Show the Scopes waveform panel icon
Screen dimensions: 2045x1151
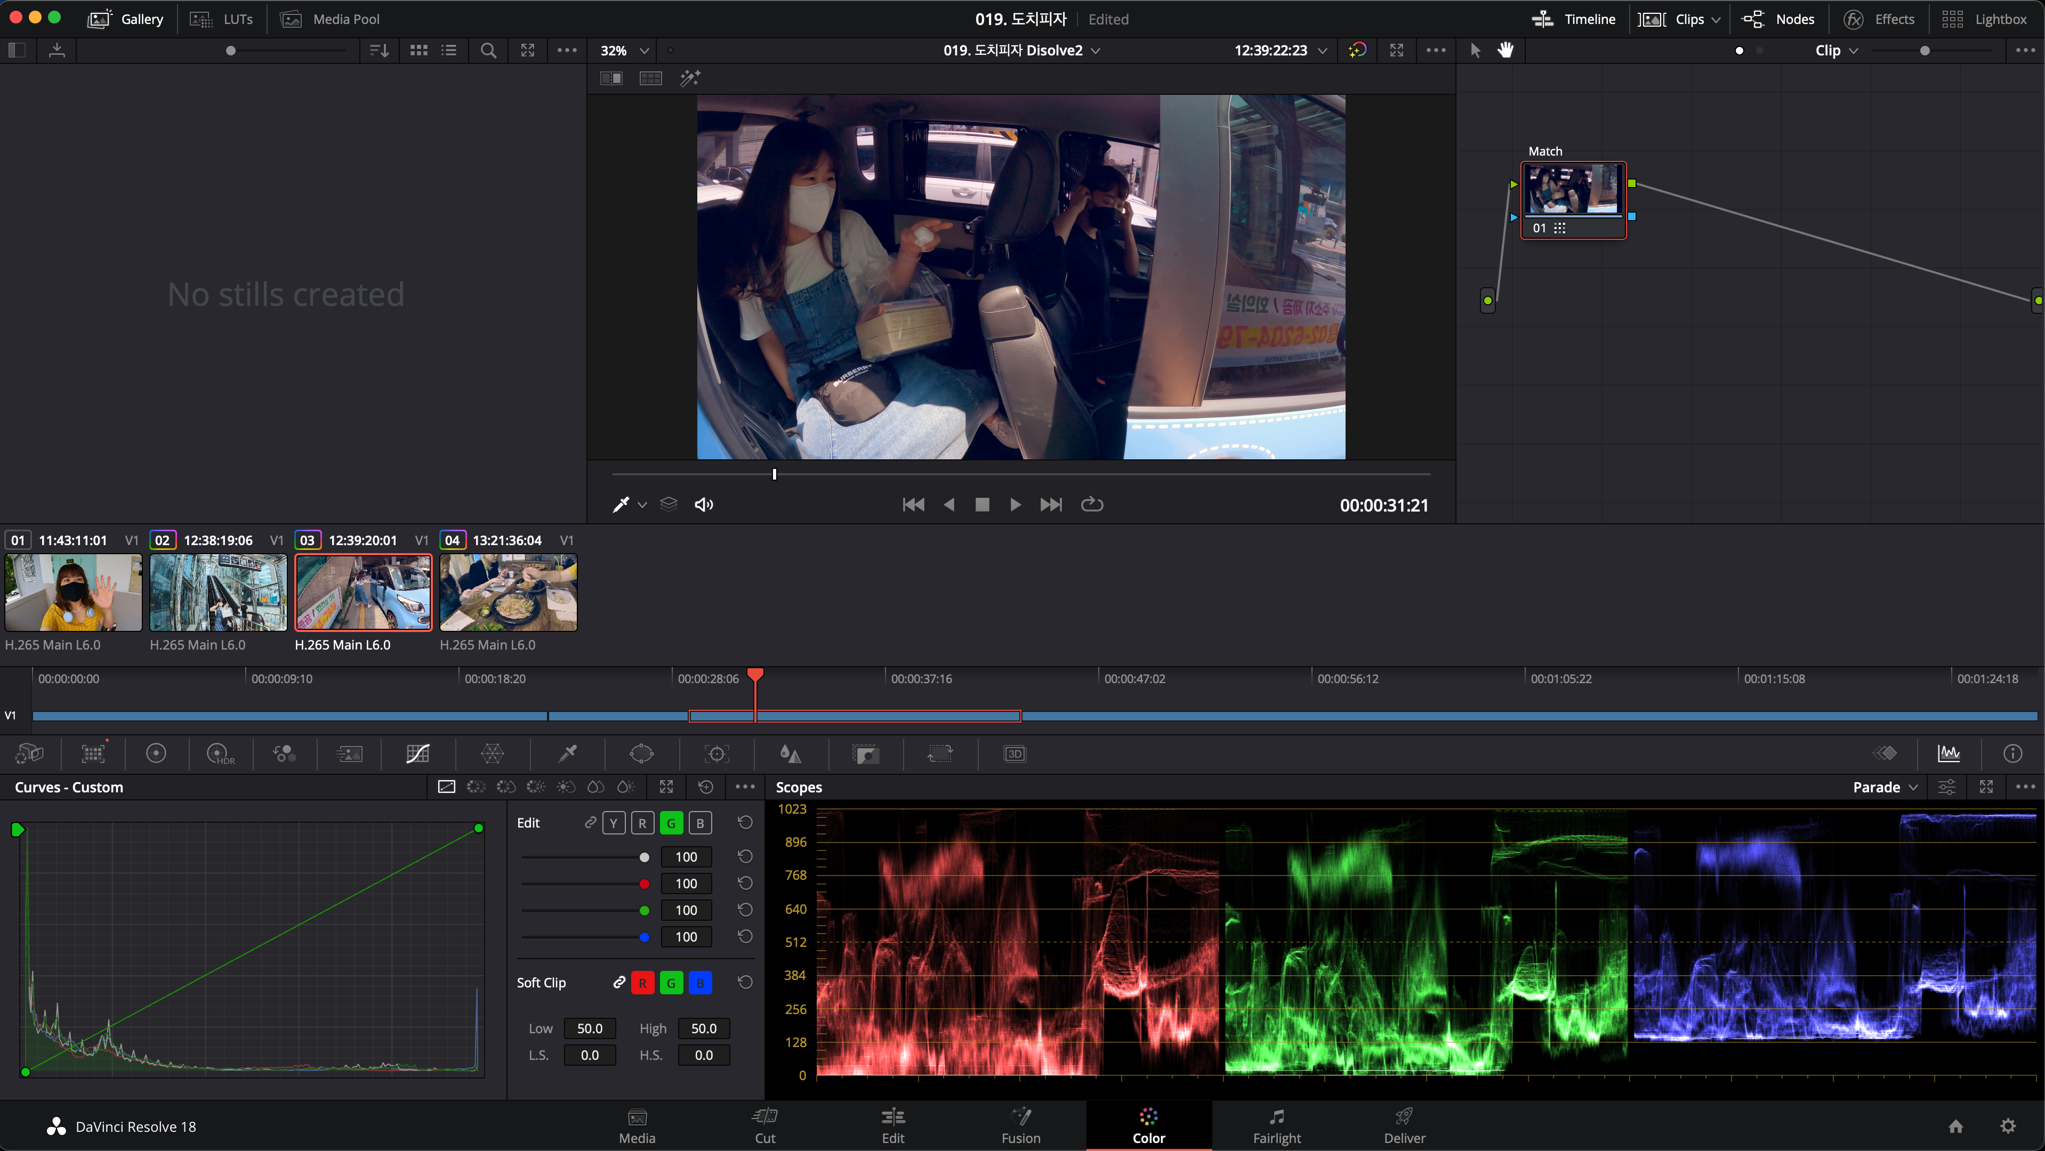coord(1949,753)
